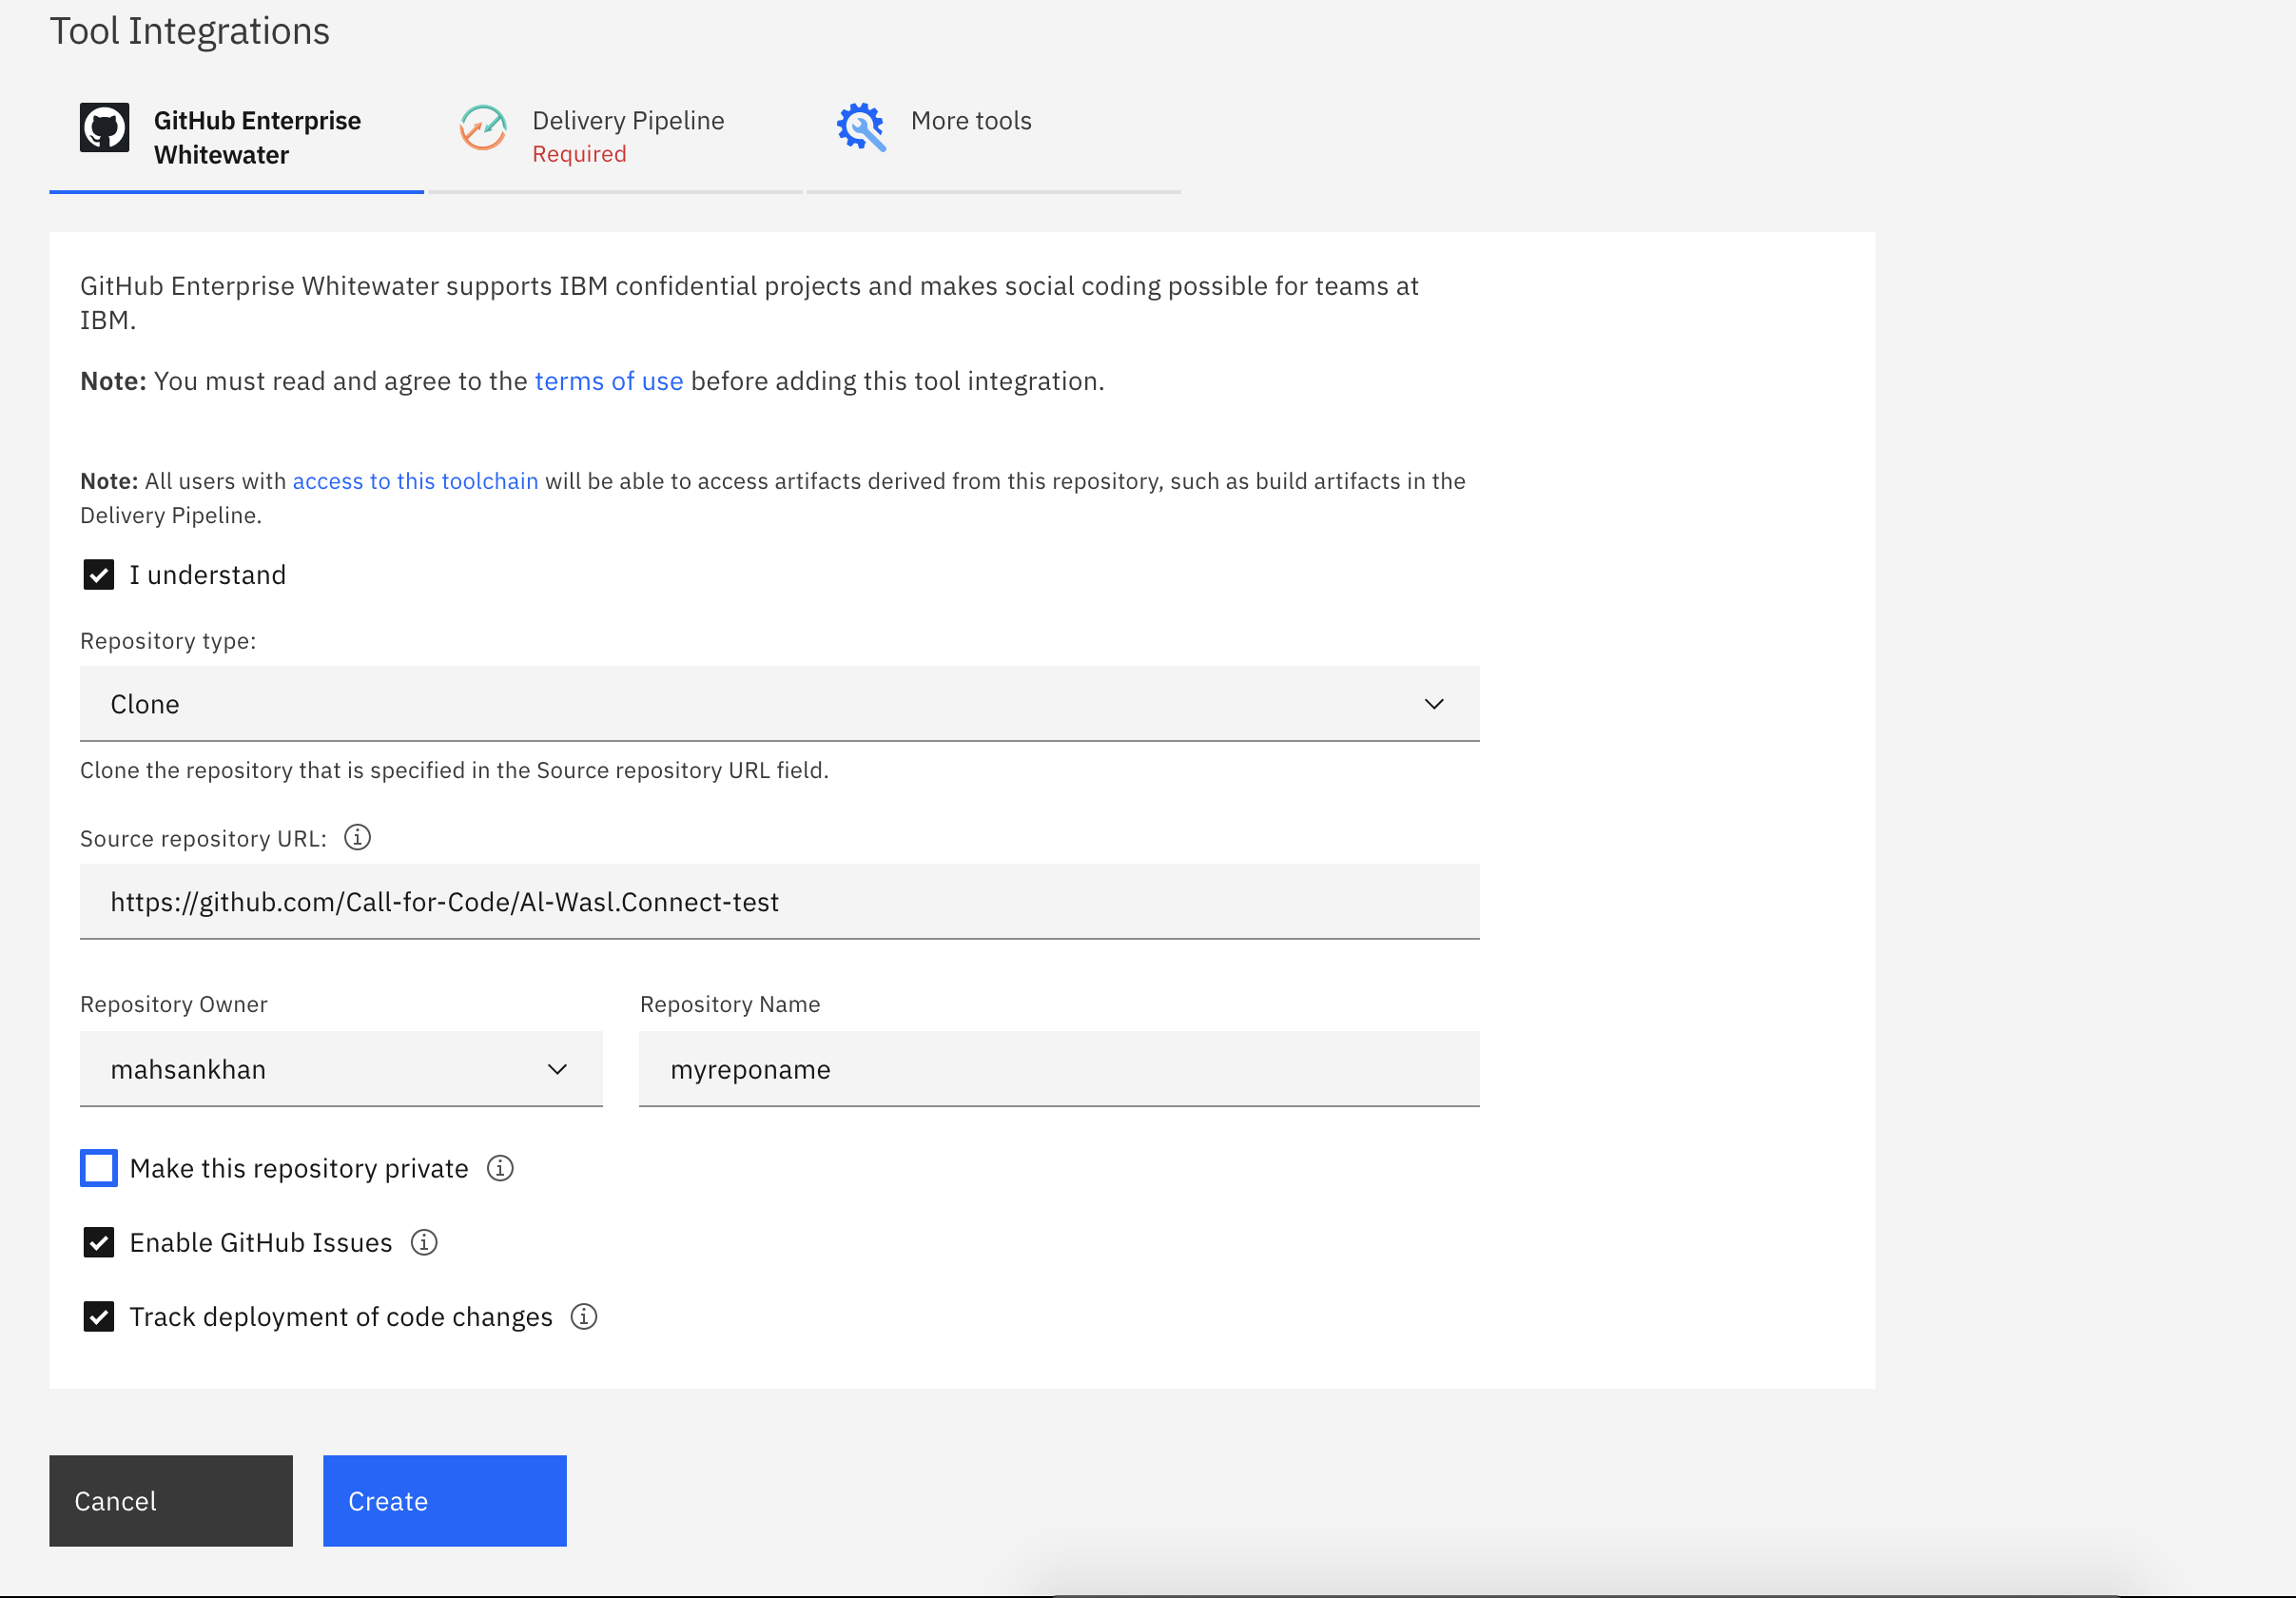The width and height of the screenshot is (2296, 1598).
Task: Open the terms of use link
Action: (x=608, y=381)
